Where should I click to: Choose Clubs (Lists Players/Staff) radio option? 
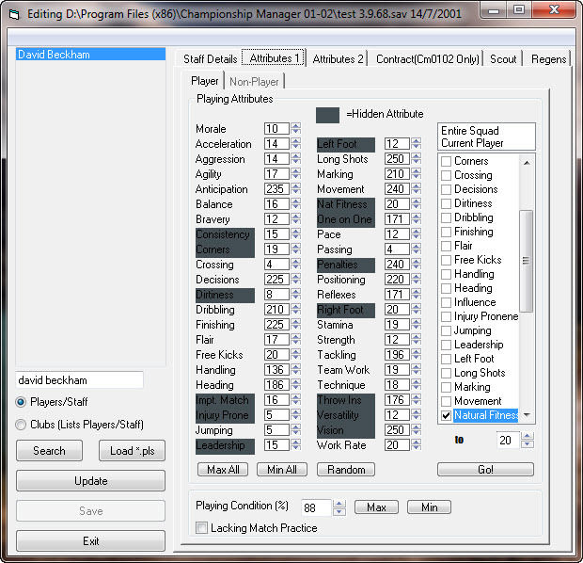coord(80,425)
